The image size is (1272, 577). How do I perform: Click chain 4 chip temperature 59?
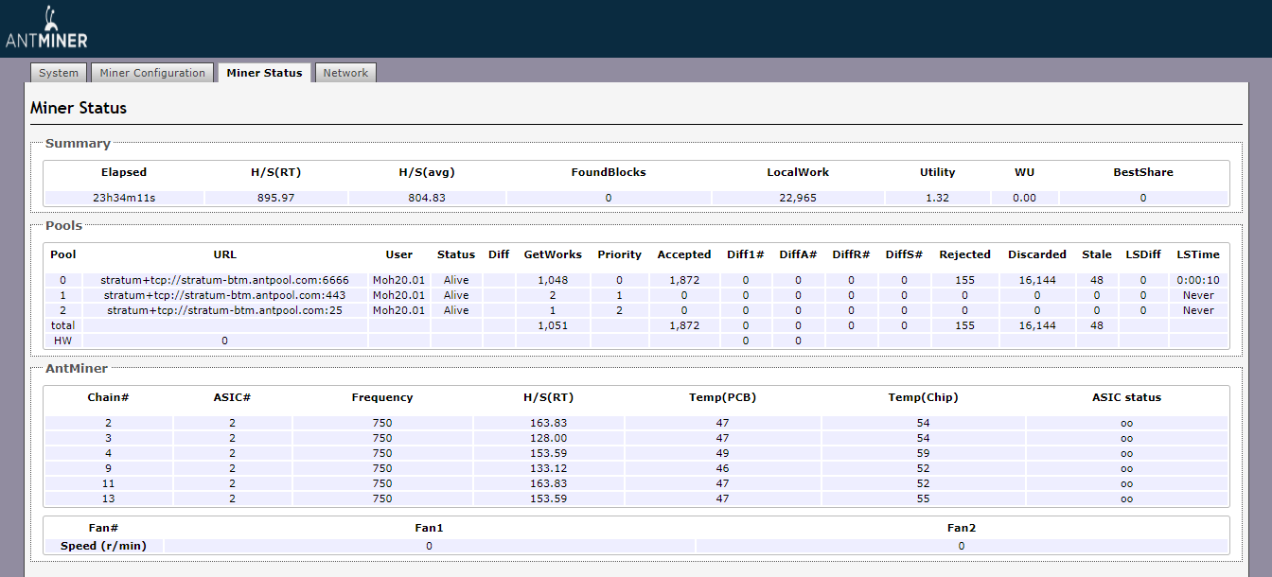tap(923, 453)
